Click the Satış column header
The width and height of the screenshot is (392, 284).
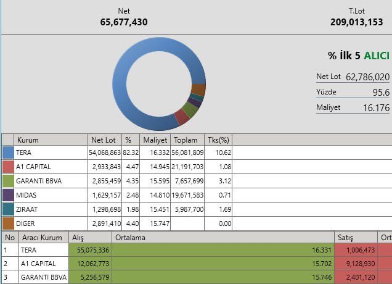[356, 238]
